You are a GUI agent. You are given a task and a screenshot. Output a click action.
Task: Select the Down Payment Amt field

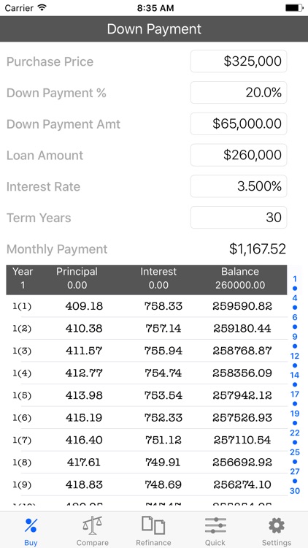tap(239, 123)
